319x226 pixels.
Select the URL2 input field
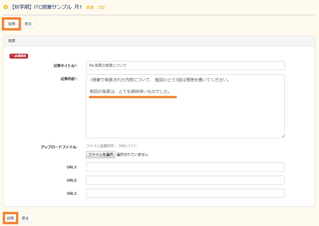(x=185, y=180)
